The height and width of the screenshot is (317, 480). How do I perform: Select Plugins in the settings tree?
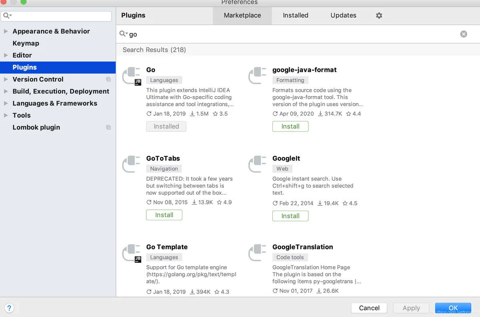click(x=58, y=67)
